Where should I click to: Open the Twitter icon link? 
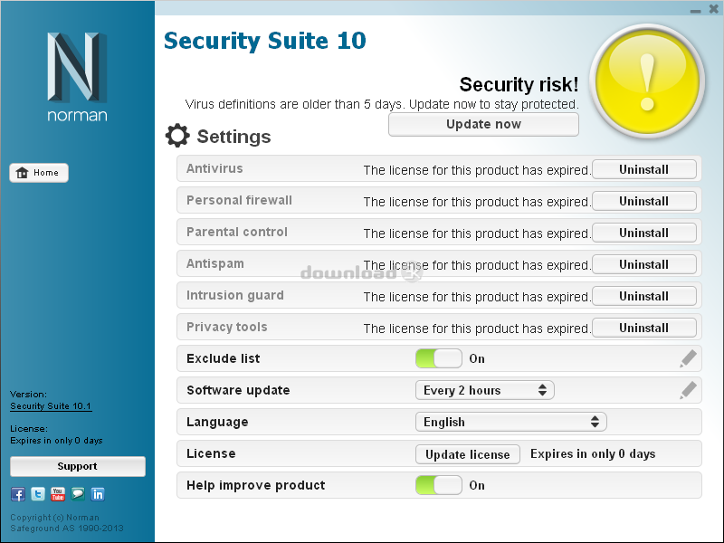tap(38, 494)
